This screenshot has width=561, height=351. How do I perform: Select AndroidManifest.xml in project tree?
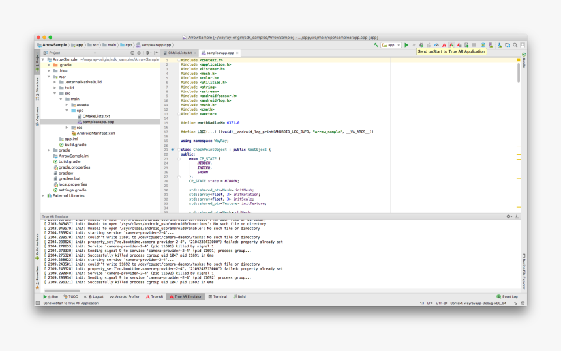95,133
